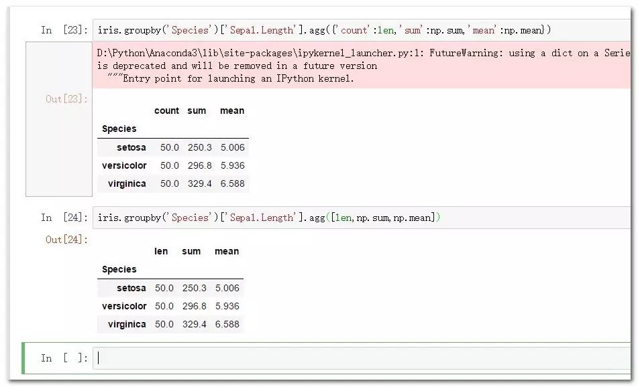Click value 296.8 in Out[24] table

click(x=194, y=306)
